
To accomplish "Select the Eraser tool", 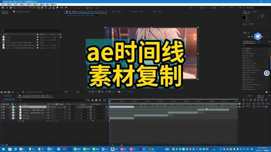I will (57, 8).
